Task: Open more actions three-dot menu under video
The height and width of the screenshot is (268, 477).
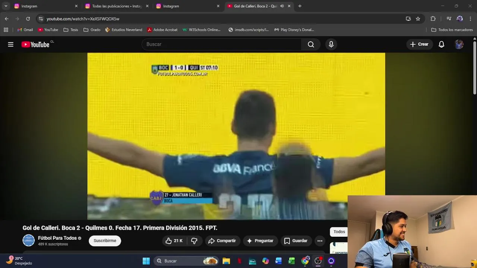Action: pos(320,241)
